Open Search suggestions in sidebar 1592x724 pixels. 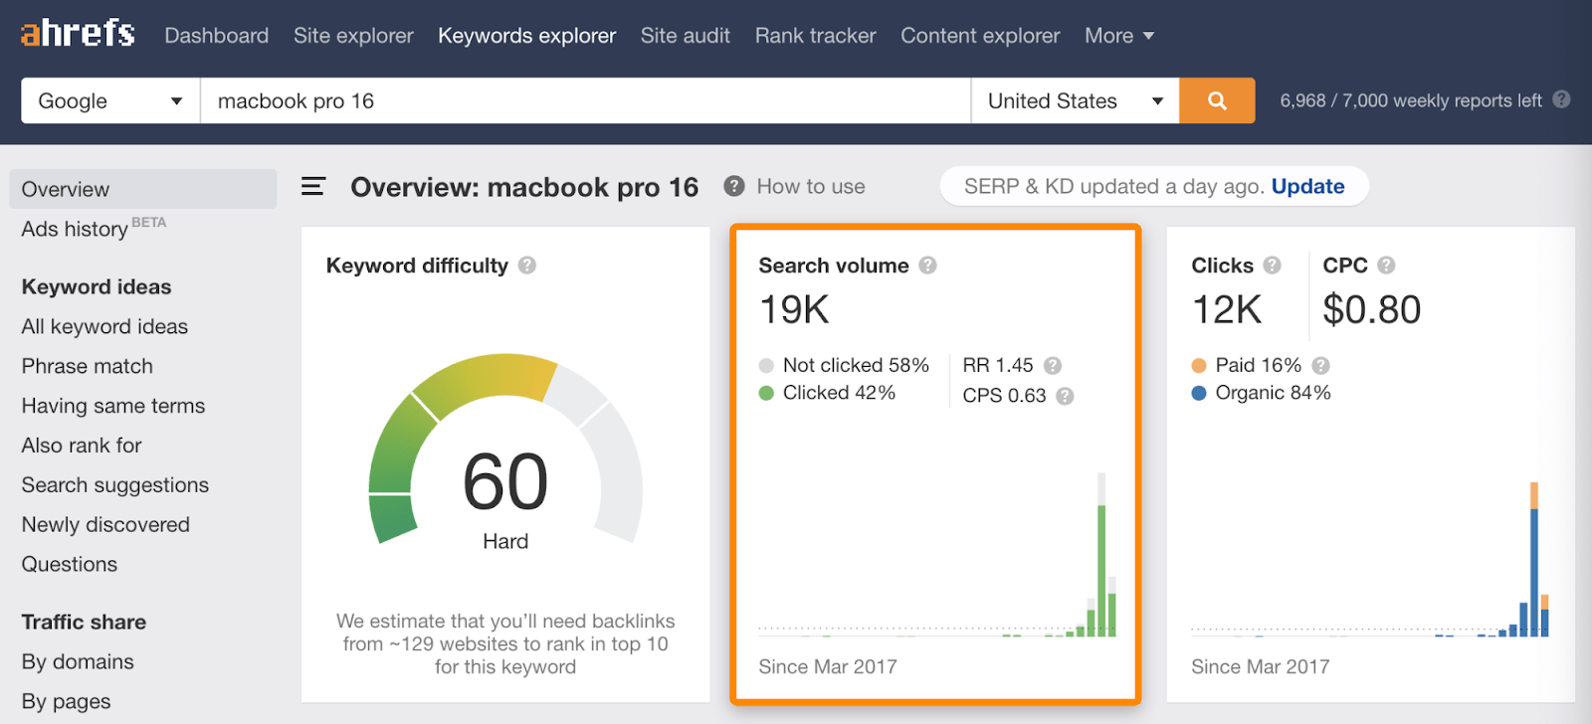(115, 485)
